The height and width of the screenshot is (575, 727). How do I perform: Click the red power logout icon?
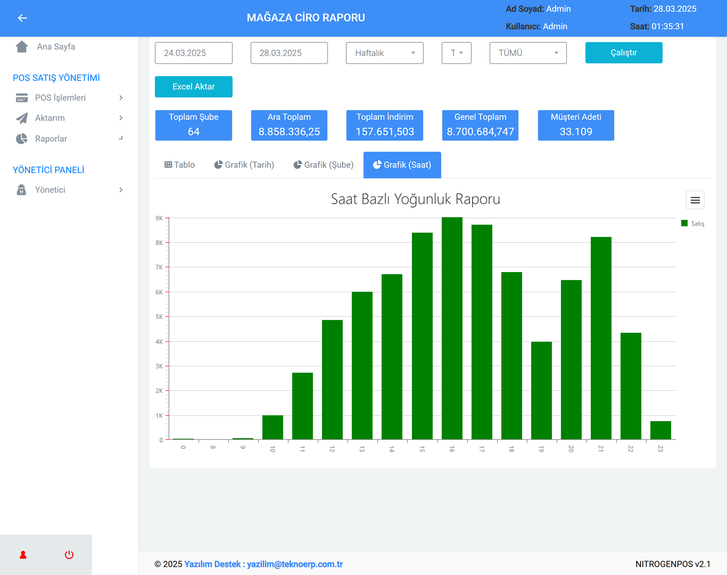69,555
